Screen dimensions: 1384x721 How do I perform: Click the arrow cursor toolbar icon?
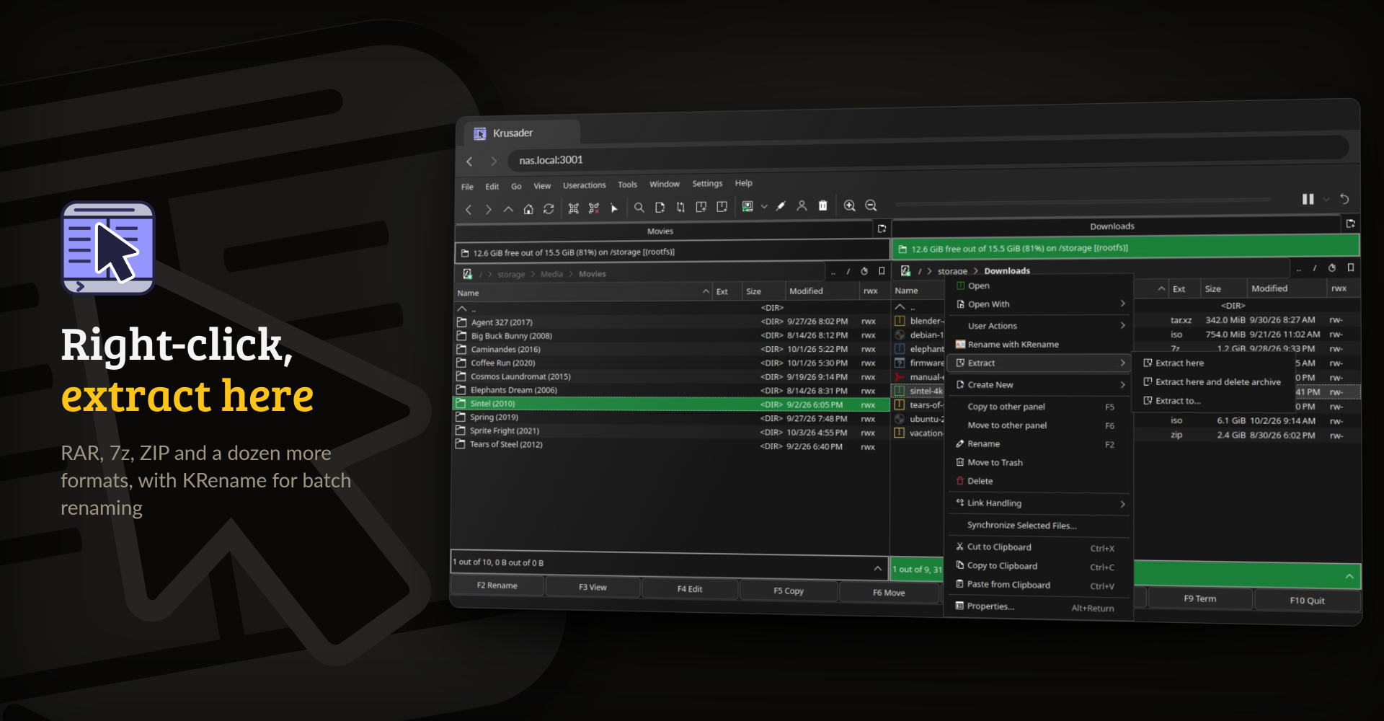tap(614, 208)
